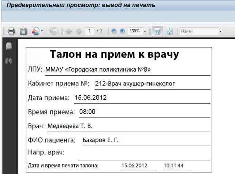Click the Кабинет приема №: label

(x=59, y=83)
